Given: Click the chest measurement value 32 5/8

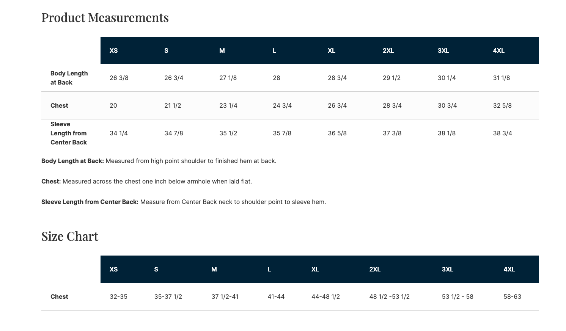Looking at the screenshot, I should [502, 106].
